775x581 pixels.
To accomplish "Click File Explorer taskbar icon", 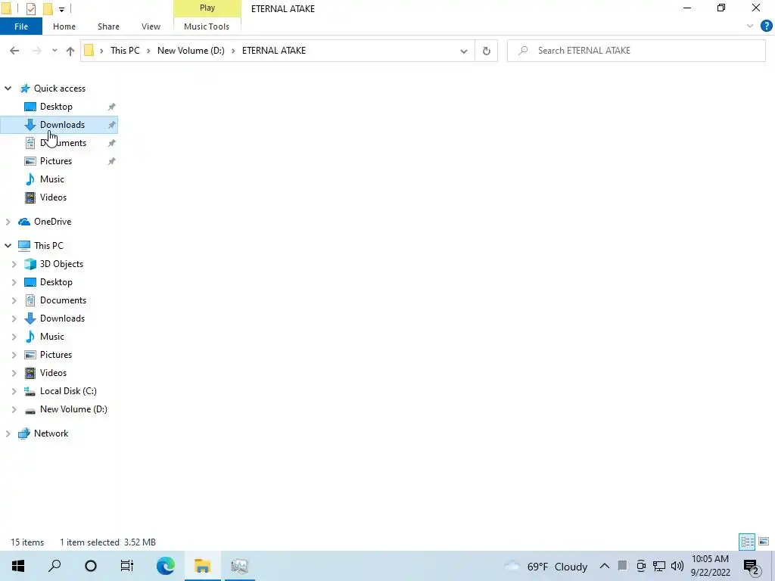I will [203, 566].
